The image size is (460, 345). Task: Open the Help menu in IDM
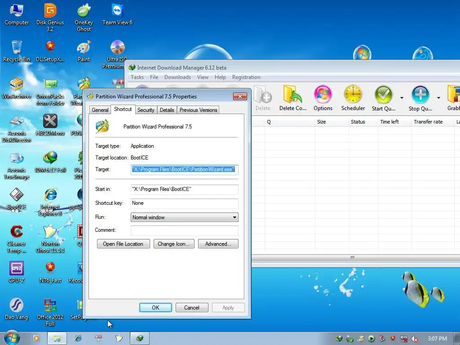point(220,77)
